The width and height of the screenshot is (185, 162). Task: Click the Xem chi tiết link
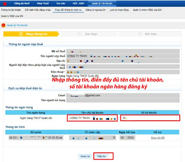[x=158, y=138]
